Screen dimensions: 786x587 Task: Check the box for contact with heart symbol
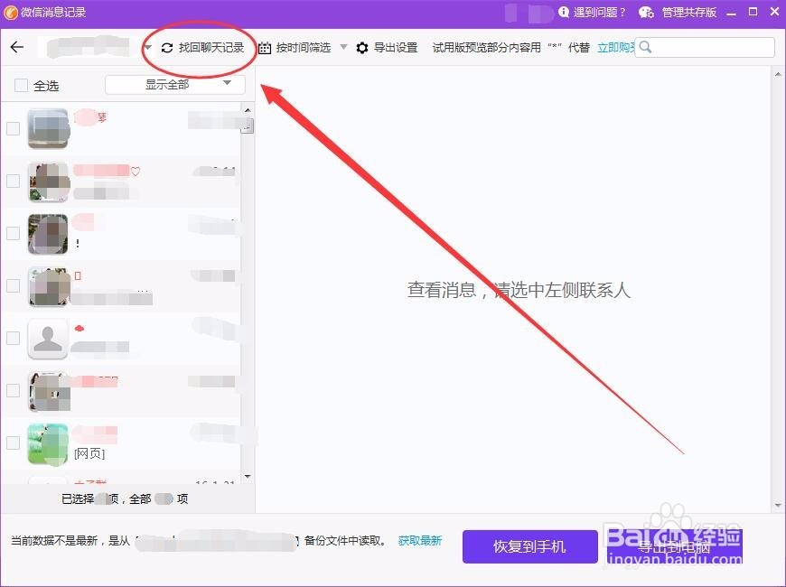pos(13,181)
